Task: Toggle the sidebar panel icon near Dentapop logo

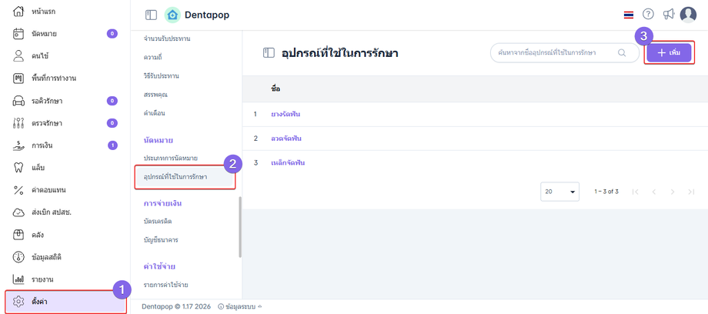Action: 151,15
